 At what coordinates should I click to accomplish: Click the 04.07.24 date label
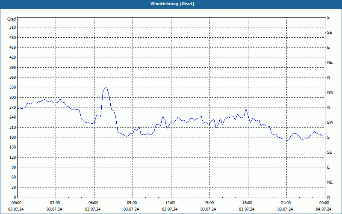point(324,209)
